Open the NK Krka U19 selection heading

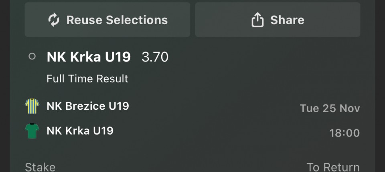point(89,57)
